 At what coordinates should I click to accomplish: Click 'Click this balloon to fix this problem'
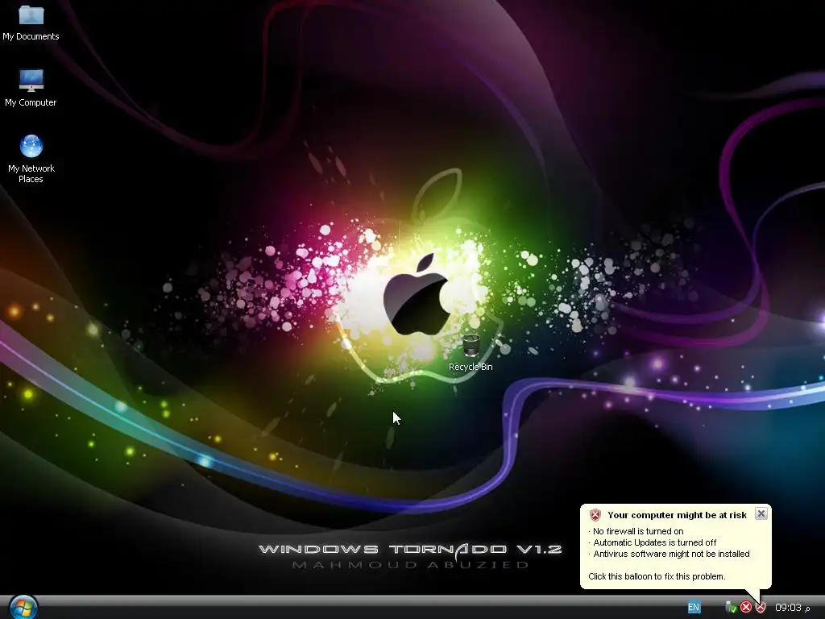tap(657, 576)
